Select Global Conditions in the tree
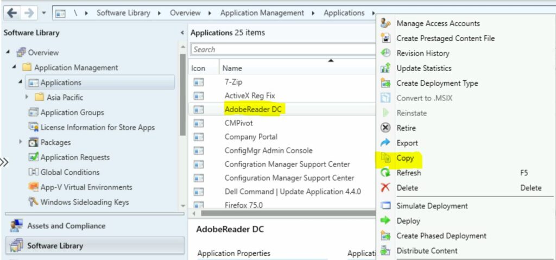556x260 pixels. 70,172
